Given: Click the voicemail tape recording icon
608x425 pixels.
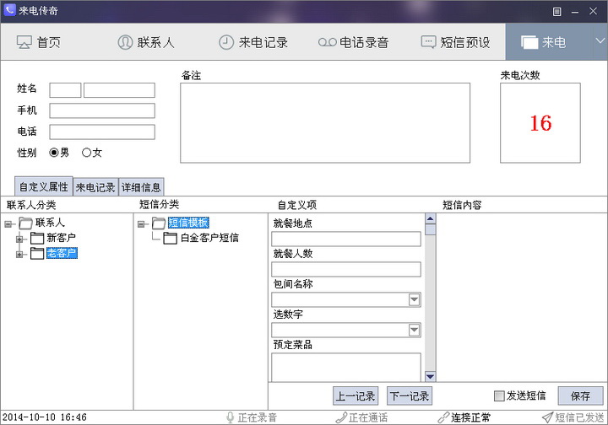Looking at the screenshot, I should pyautogui.click(x=328, y=42).
